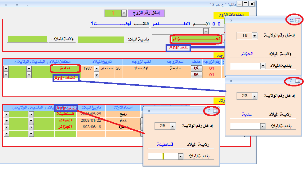
Task: Click the purple إدخل رقم الزوج label
Action: click(146, 13)
